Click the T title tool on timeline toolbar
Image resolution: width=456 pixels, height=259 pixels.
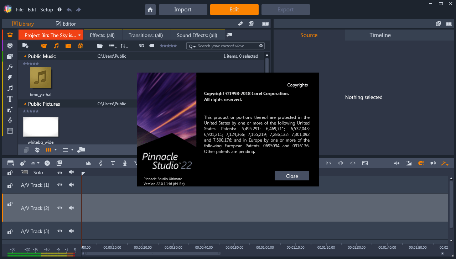113,163
